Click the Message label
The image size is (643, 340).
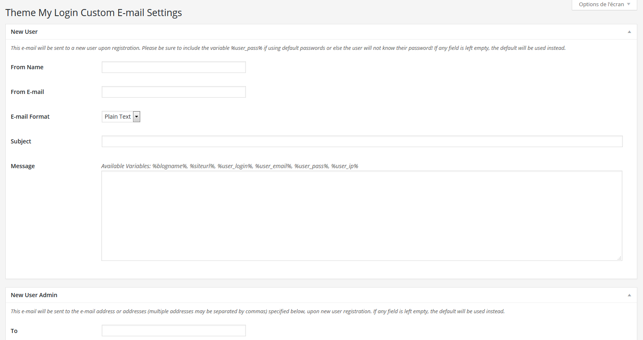pos(23,166)
